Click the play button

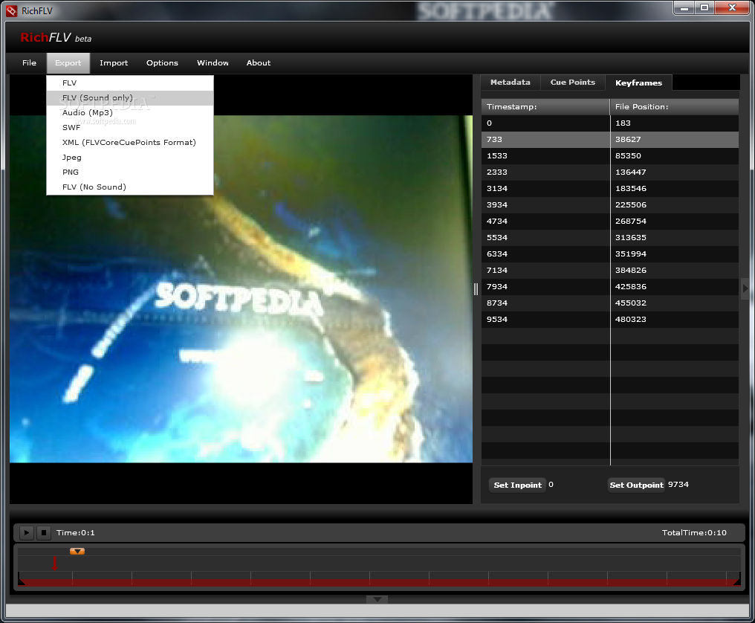point(27,532)
